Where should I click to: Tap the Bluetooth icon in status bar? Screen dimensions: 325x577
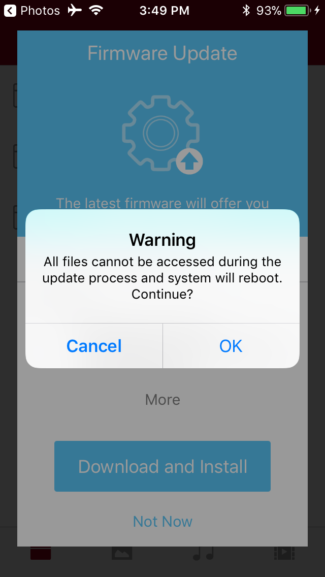[246, 10]
